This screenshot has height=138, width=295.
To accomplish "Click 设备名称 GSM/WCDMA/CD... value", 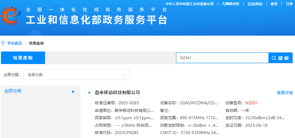I will coord(199,103).
